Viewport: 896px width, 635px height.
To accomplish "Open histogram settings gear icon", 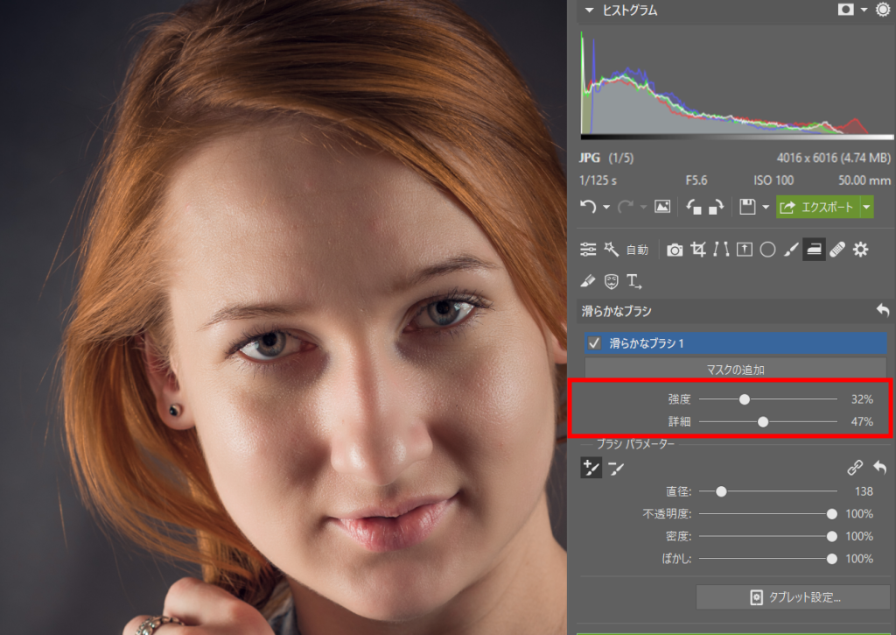I will click(x=883, y=9).
